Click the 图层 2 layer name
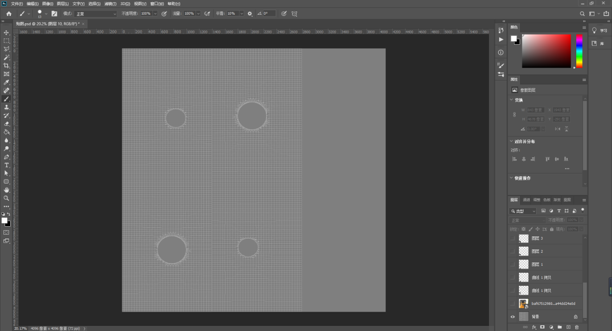Viewport: 612px width, 331px height. [x=537, y=252]
